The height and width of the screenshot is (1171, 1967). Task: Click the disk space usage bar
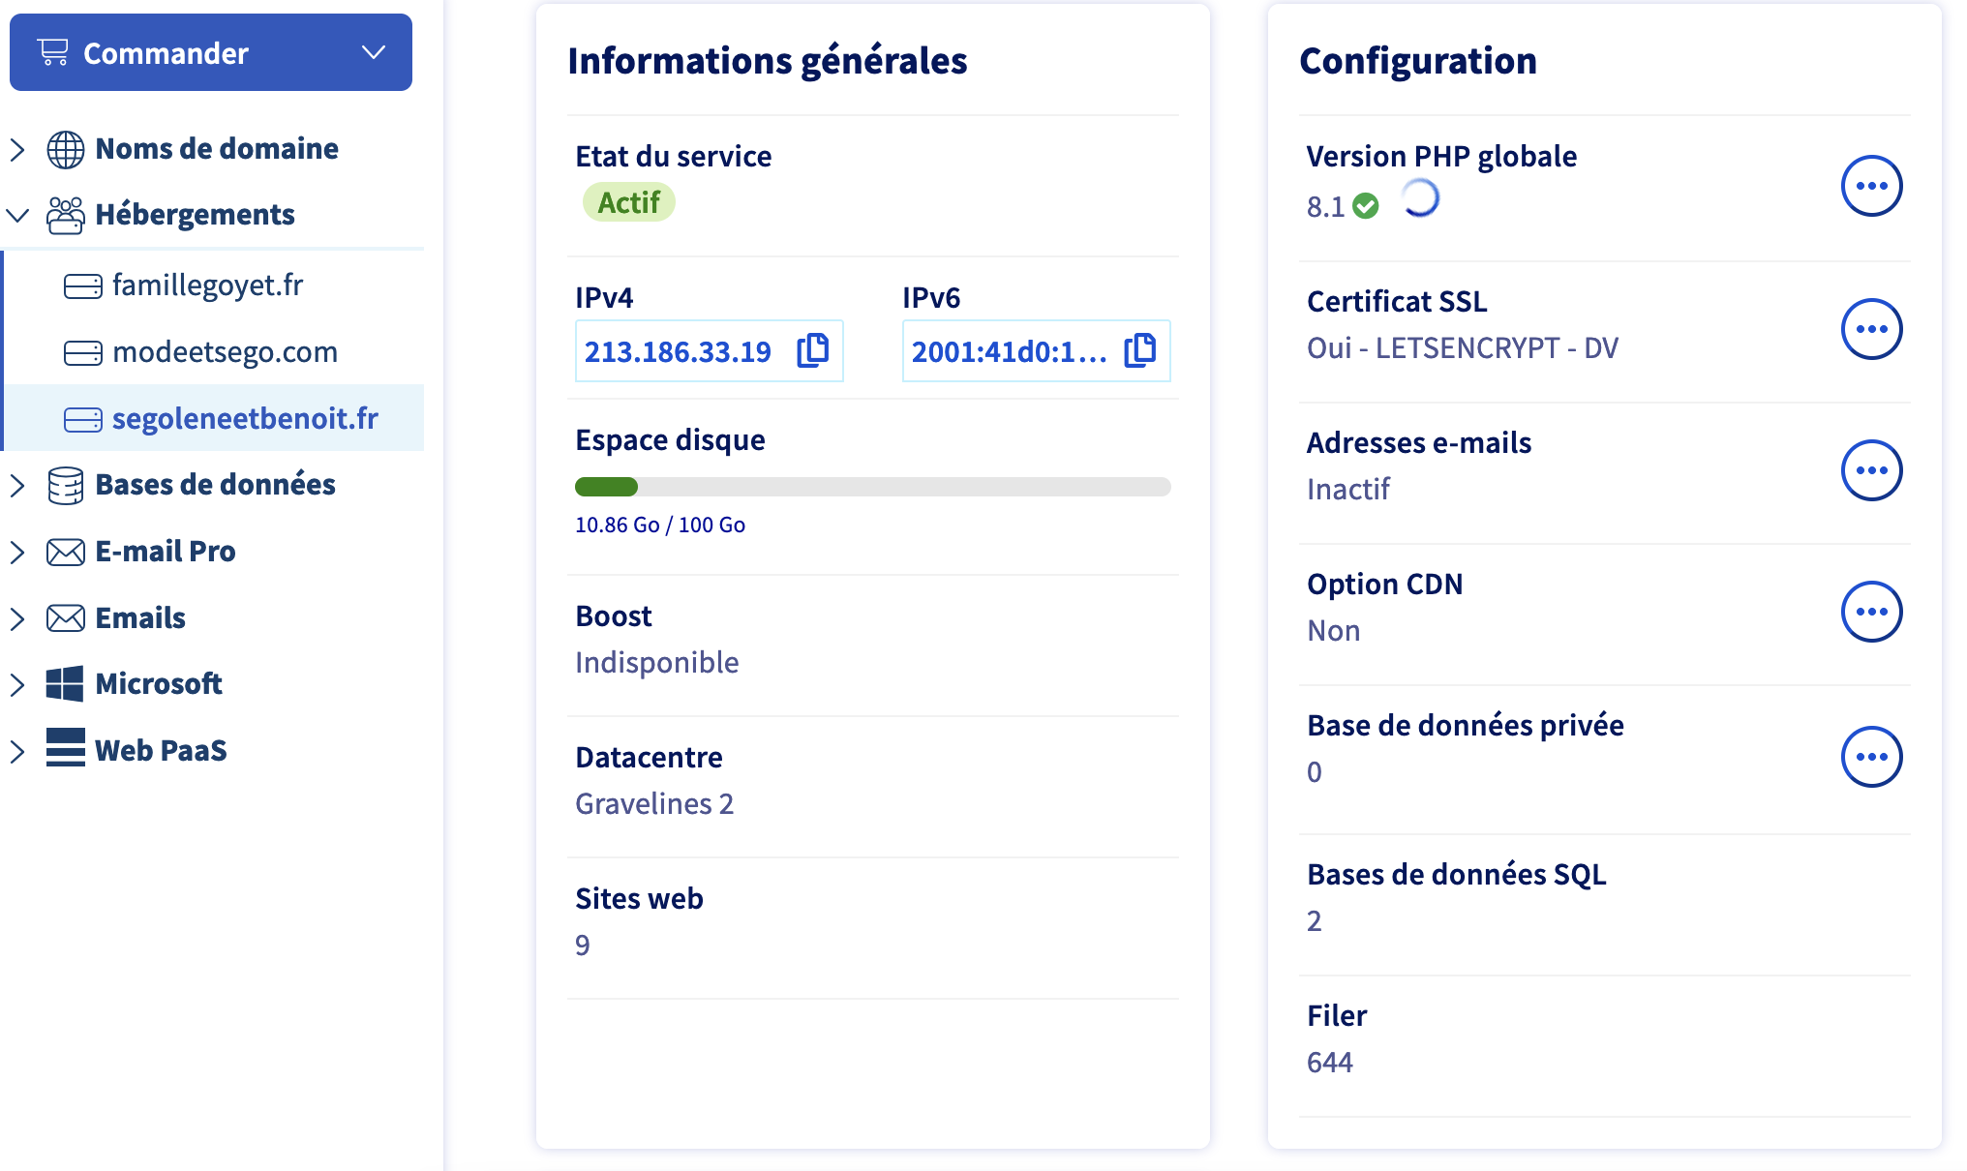point(871,487)
